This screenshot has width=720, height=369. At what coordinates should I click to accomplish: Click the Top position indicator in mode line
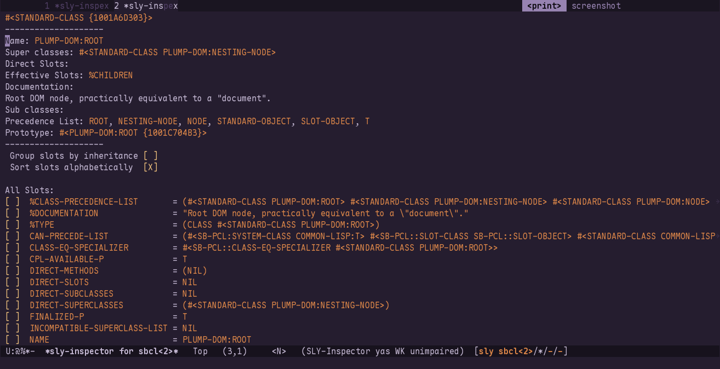pyautogui.click(x=201, y=351)
